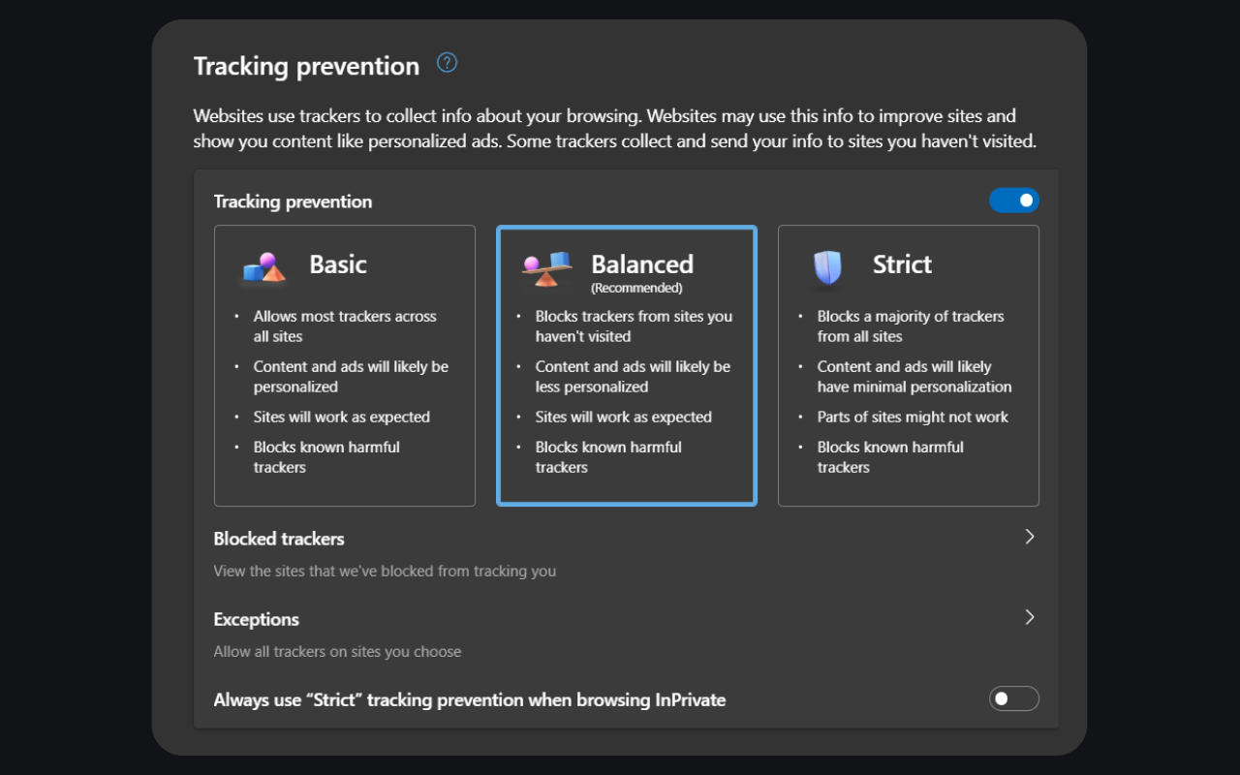Select the Strict tracking prevention card

[908, 365]
